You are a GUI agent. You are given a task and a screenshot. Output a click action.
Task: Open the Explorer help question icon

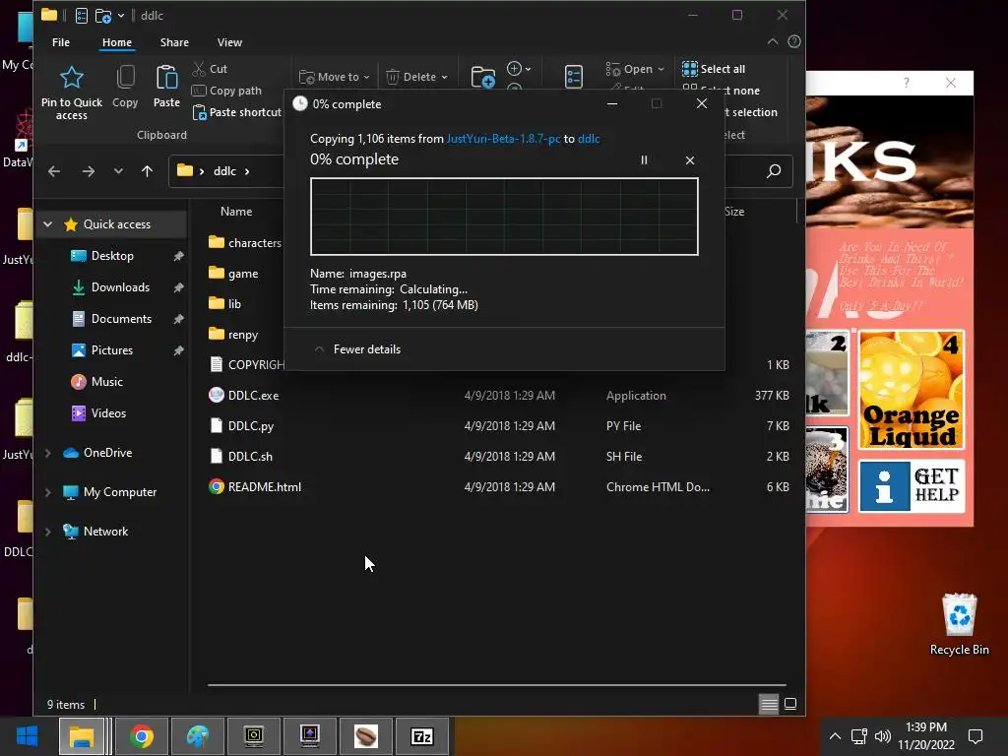(794, 41)
